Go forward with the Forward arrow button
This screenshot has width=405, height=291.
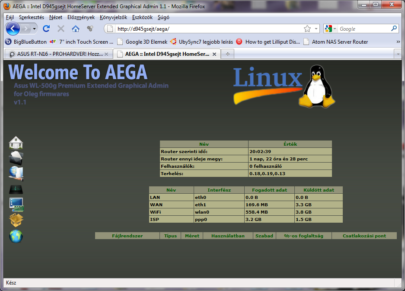coord(26,29)
